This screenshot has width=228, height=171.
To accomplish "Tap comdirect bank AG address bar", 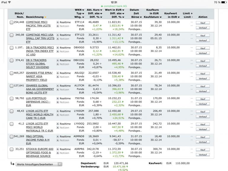I will 114,6.
